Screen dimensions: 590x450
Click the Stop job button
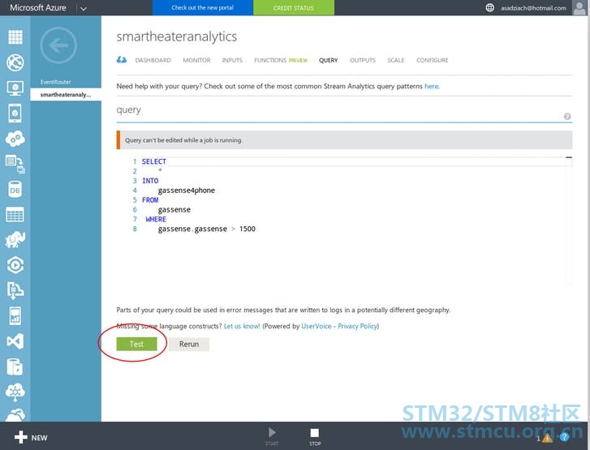point(315,436)
